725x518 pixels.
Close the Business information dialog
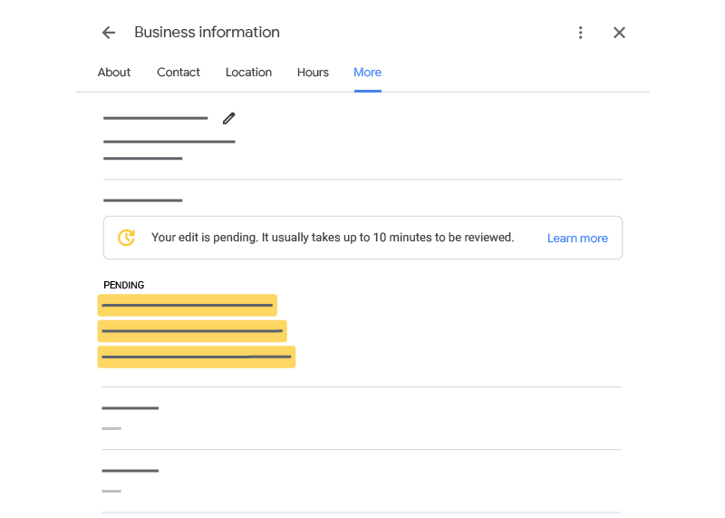coord(619,33)
